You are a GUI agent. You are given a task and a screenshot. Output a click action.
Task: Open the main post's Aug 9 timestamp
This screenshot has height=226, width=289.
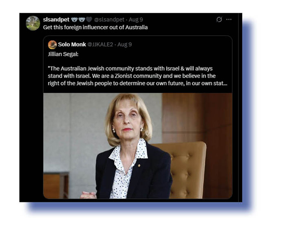coord(136,20)
